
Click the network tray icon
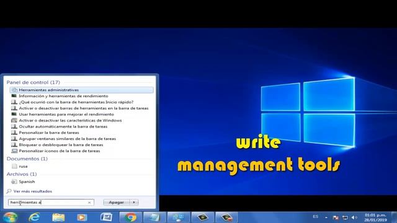pyautogui.click(x=345, y=217)
